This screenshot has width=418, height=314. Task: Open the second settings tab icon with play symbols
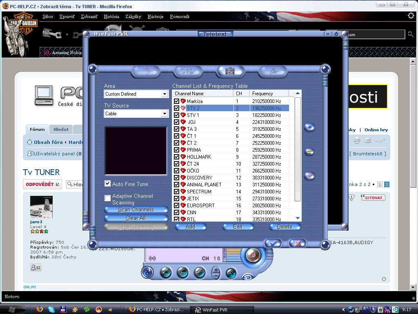[x=189, y=71]
